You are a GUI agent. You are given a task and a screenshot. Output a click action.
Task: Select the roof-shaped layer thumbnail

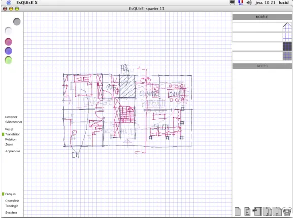coord(287,27)
